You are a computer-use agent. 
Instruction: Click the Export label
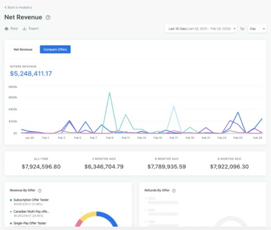pyautogui.click(x=34, y=29)
